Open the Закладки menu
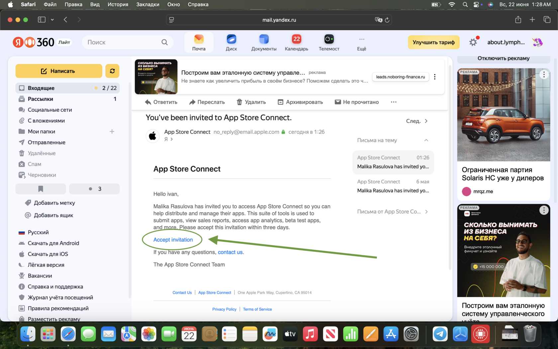Image resolution: width=558 pixels, height=349 pixels. pos(148,4)
